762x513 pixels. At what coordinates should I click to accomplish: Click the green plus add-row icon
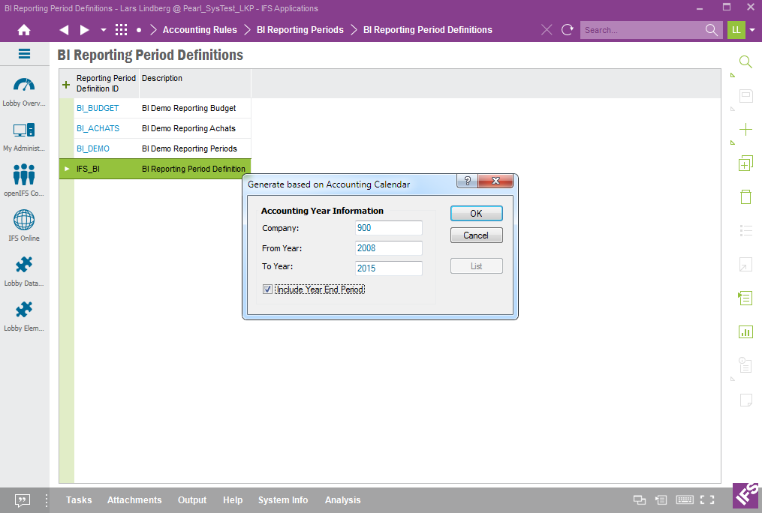(66, 85)
